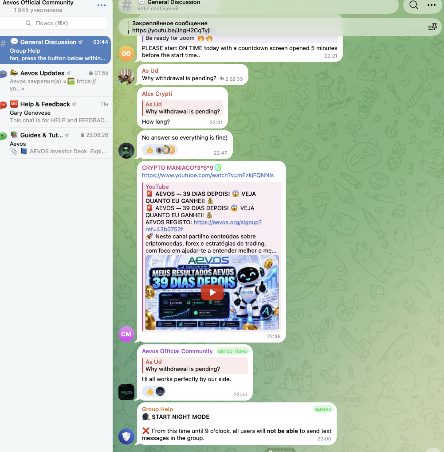Screen dimensions: 444x452
Task: Open pinned message youtu.be link
Action: tap(171, 31)
